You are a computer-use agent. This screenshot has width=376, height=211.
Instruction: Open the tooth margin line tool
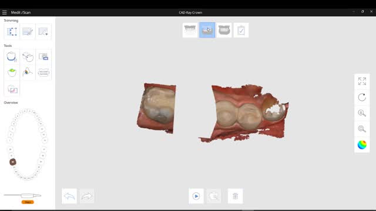pyautogui.click(x=12, y=57)
